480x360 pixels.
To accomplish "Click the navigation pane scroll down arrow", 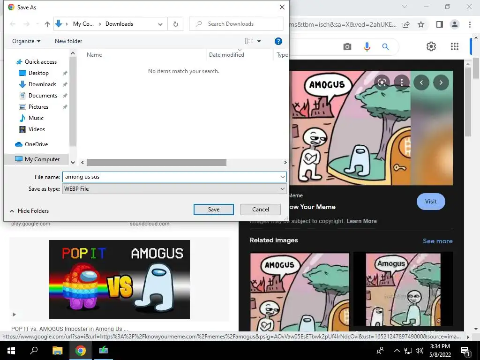I will click(73, 162).
